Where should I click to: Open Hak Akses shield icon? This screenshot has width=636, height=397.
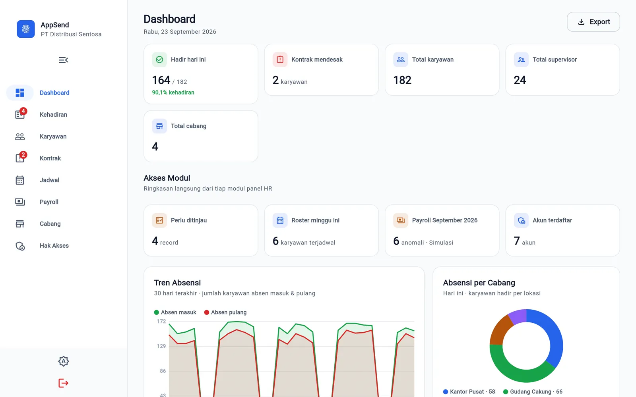click(20, 246)
